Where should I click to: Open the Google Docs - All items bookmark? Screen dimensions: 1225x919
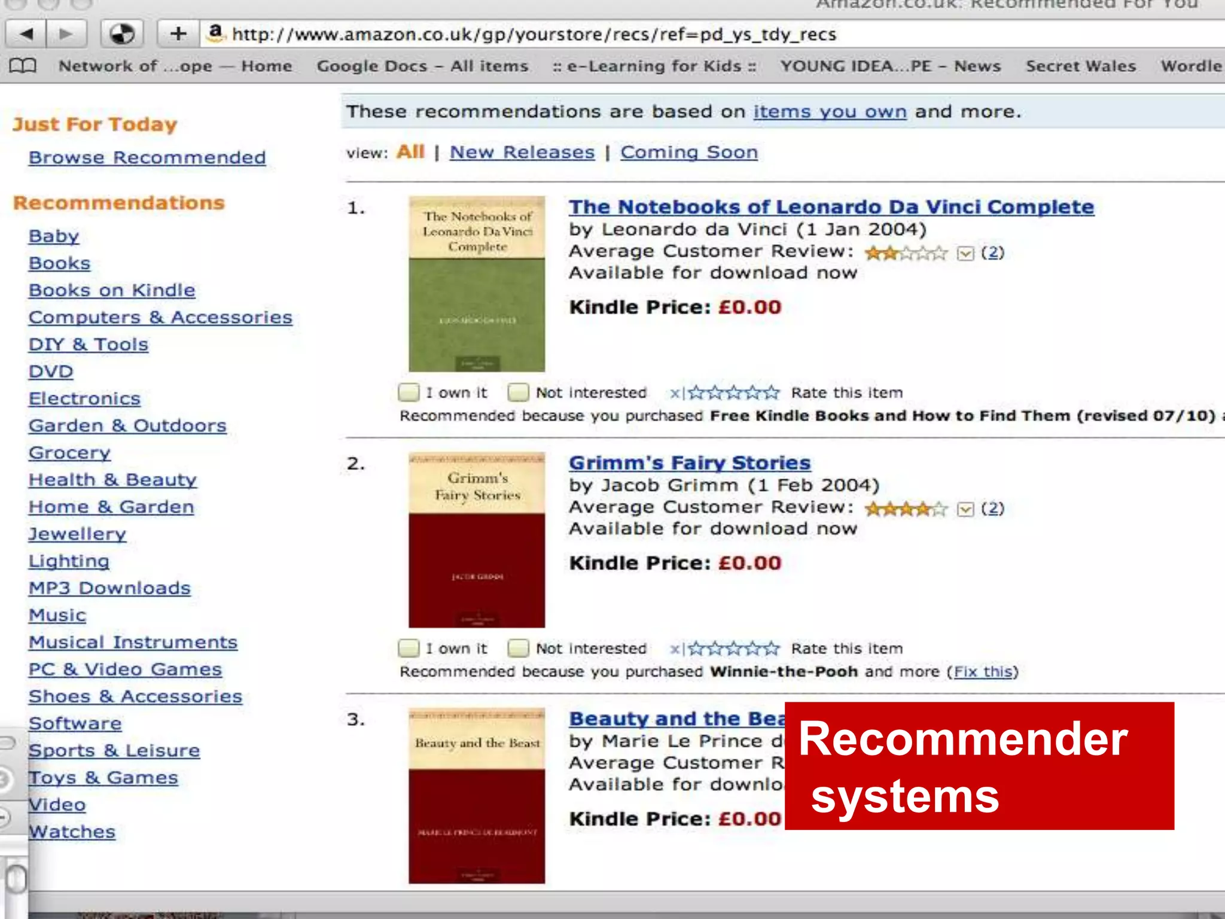(x=422, y=66)
